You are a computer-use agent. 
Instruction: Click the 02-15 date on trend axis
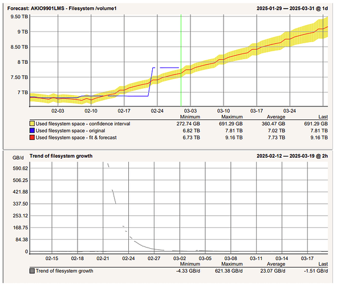click(52, 258)
